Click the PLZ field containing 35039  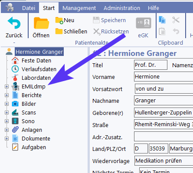pos(158,148)
